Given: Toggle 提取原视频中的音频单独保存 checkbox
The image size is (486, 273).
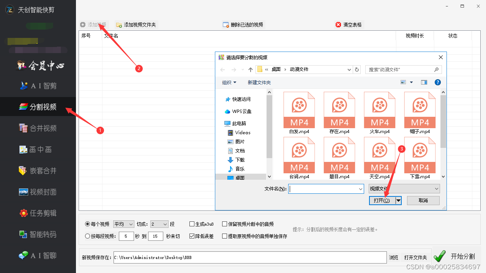Looking at the screenshot, I should click(254, 236).
